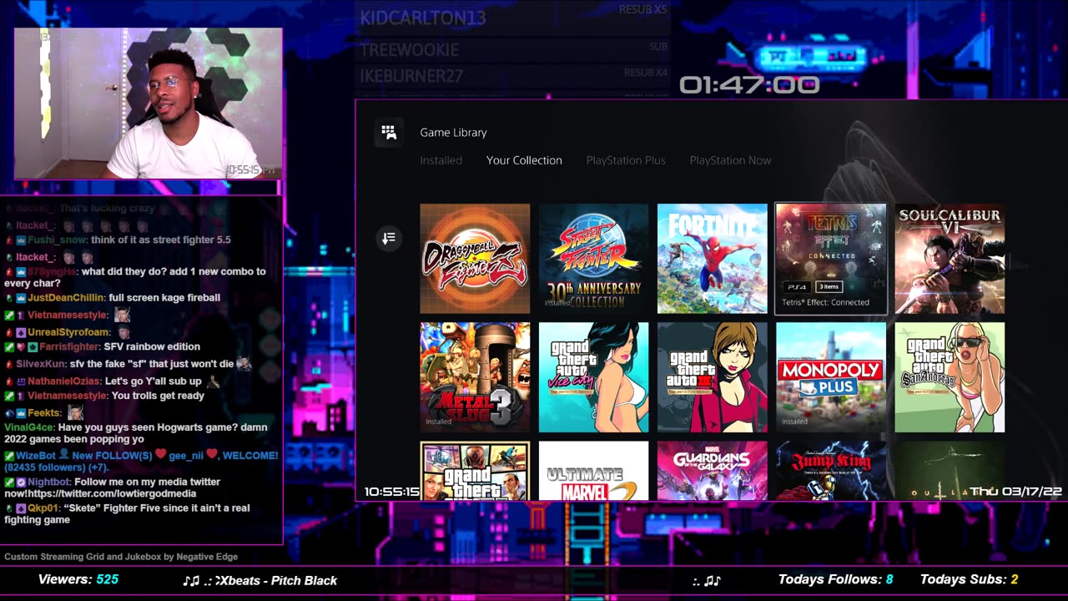Click the '3 items' badge on Tetris
Viewport: 1068px width, 601px height.
click(829, 286)
